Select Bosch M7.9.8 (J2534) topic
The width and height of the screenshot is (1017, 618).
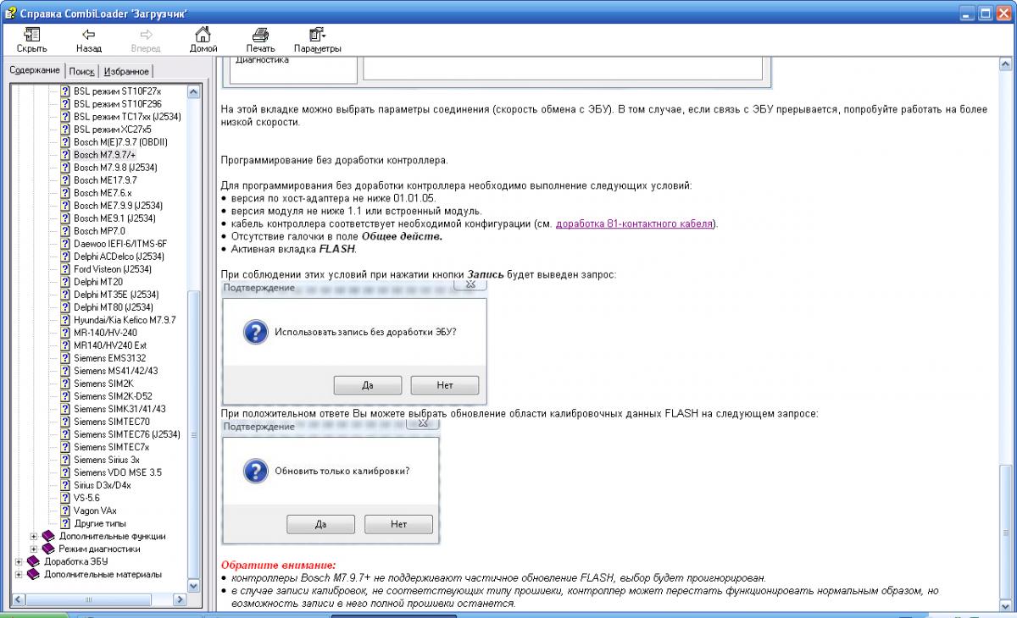pos(115,167)
